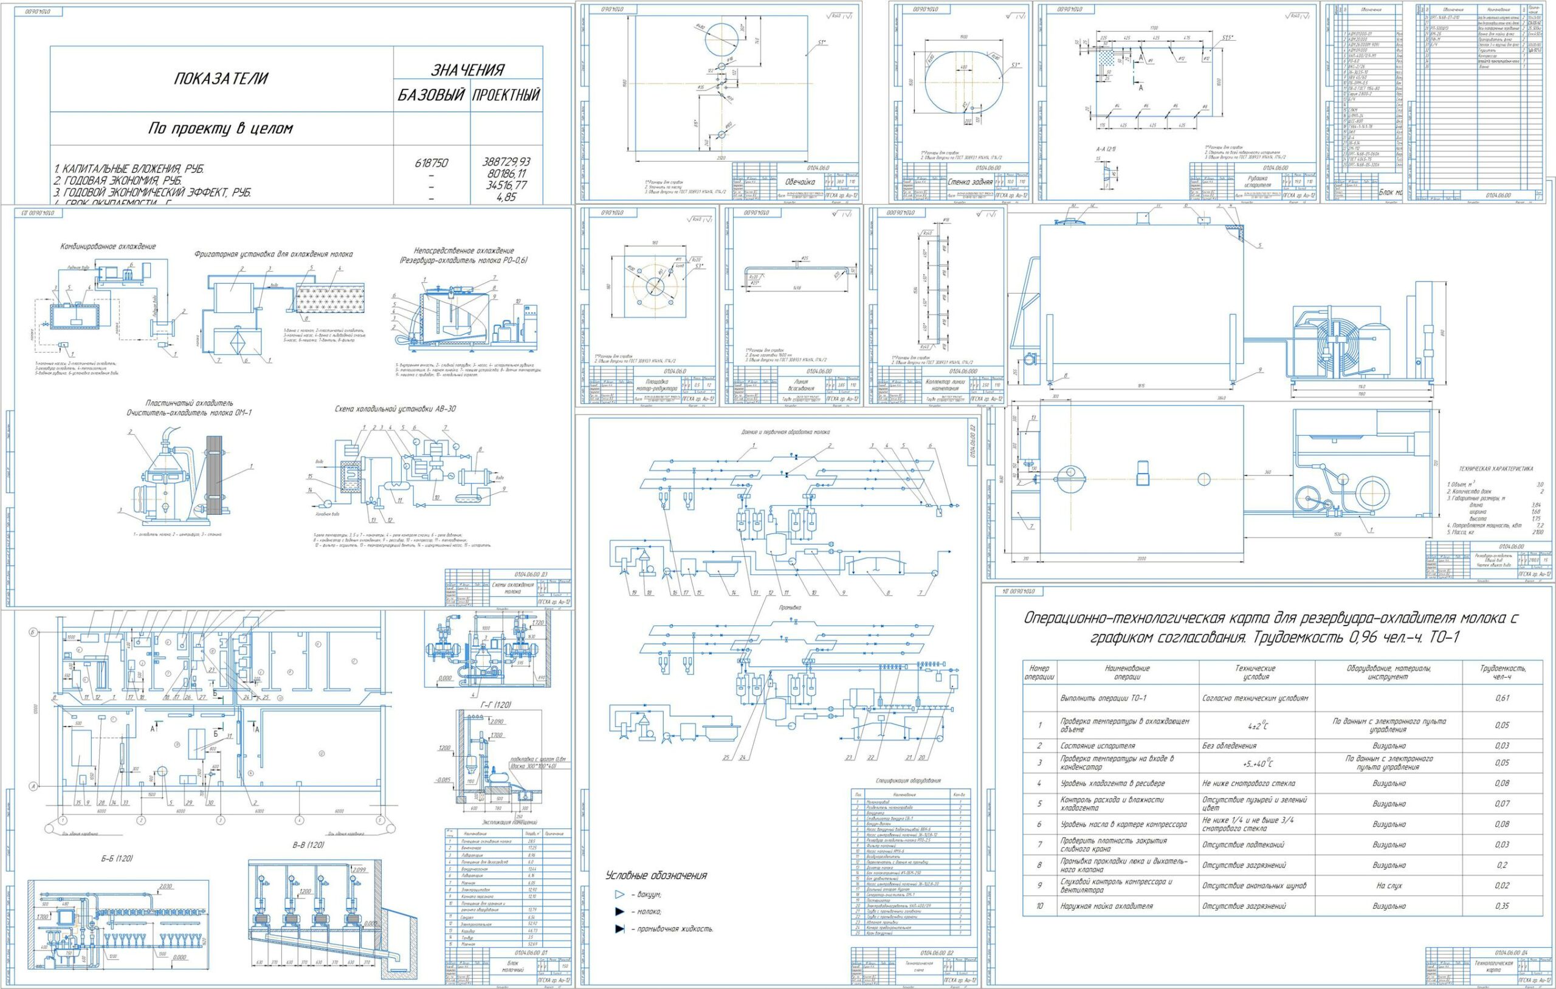Click the 'Условные обозначения' legend heading
Image resolution: width=1556 pixels, height=989 pixels.
pos(656,875)
